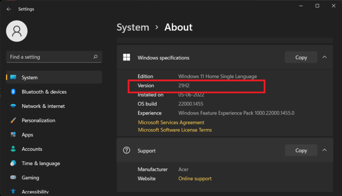
Task: Click the Manufacturer label
Action: click(153, 169)
